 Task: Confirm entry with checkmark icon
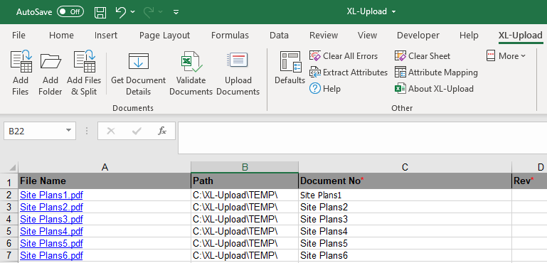point(137,131)
